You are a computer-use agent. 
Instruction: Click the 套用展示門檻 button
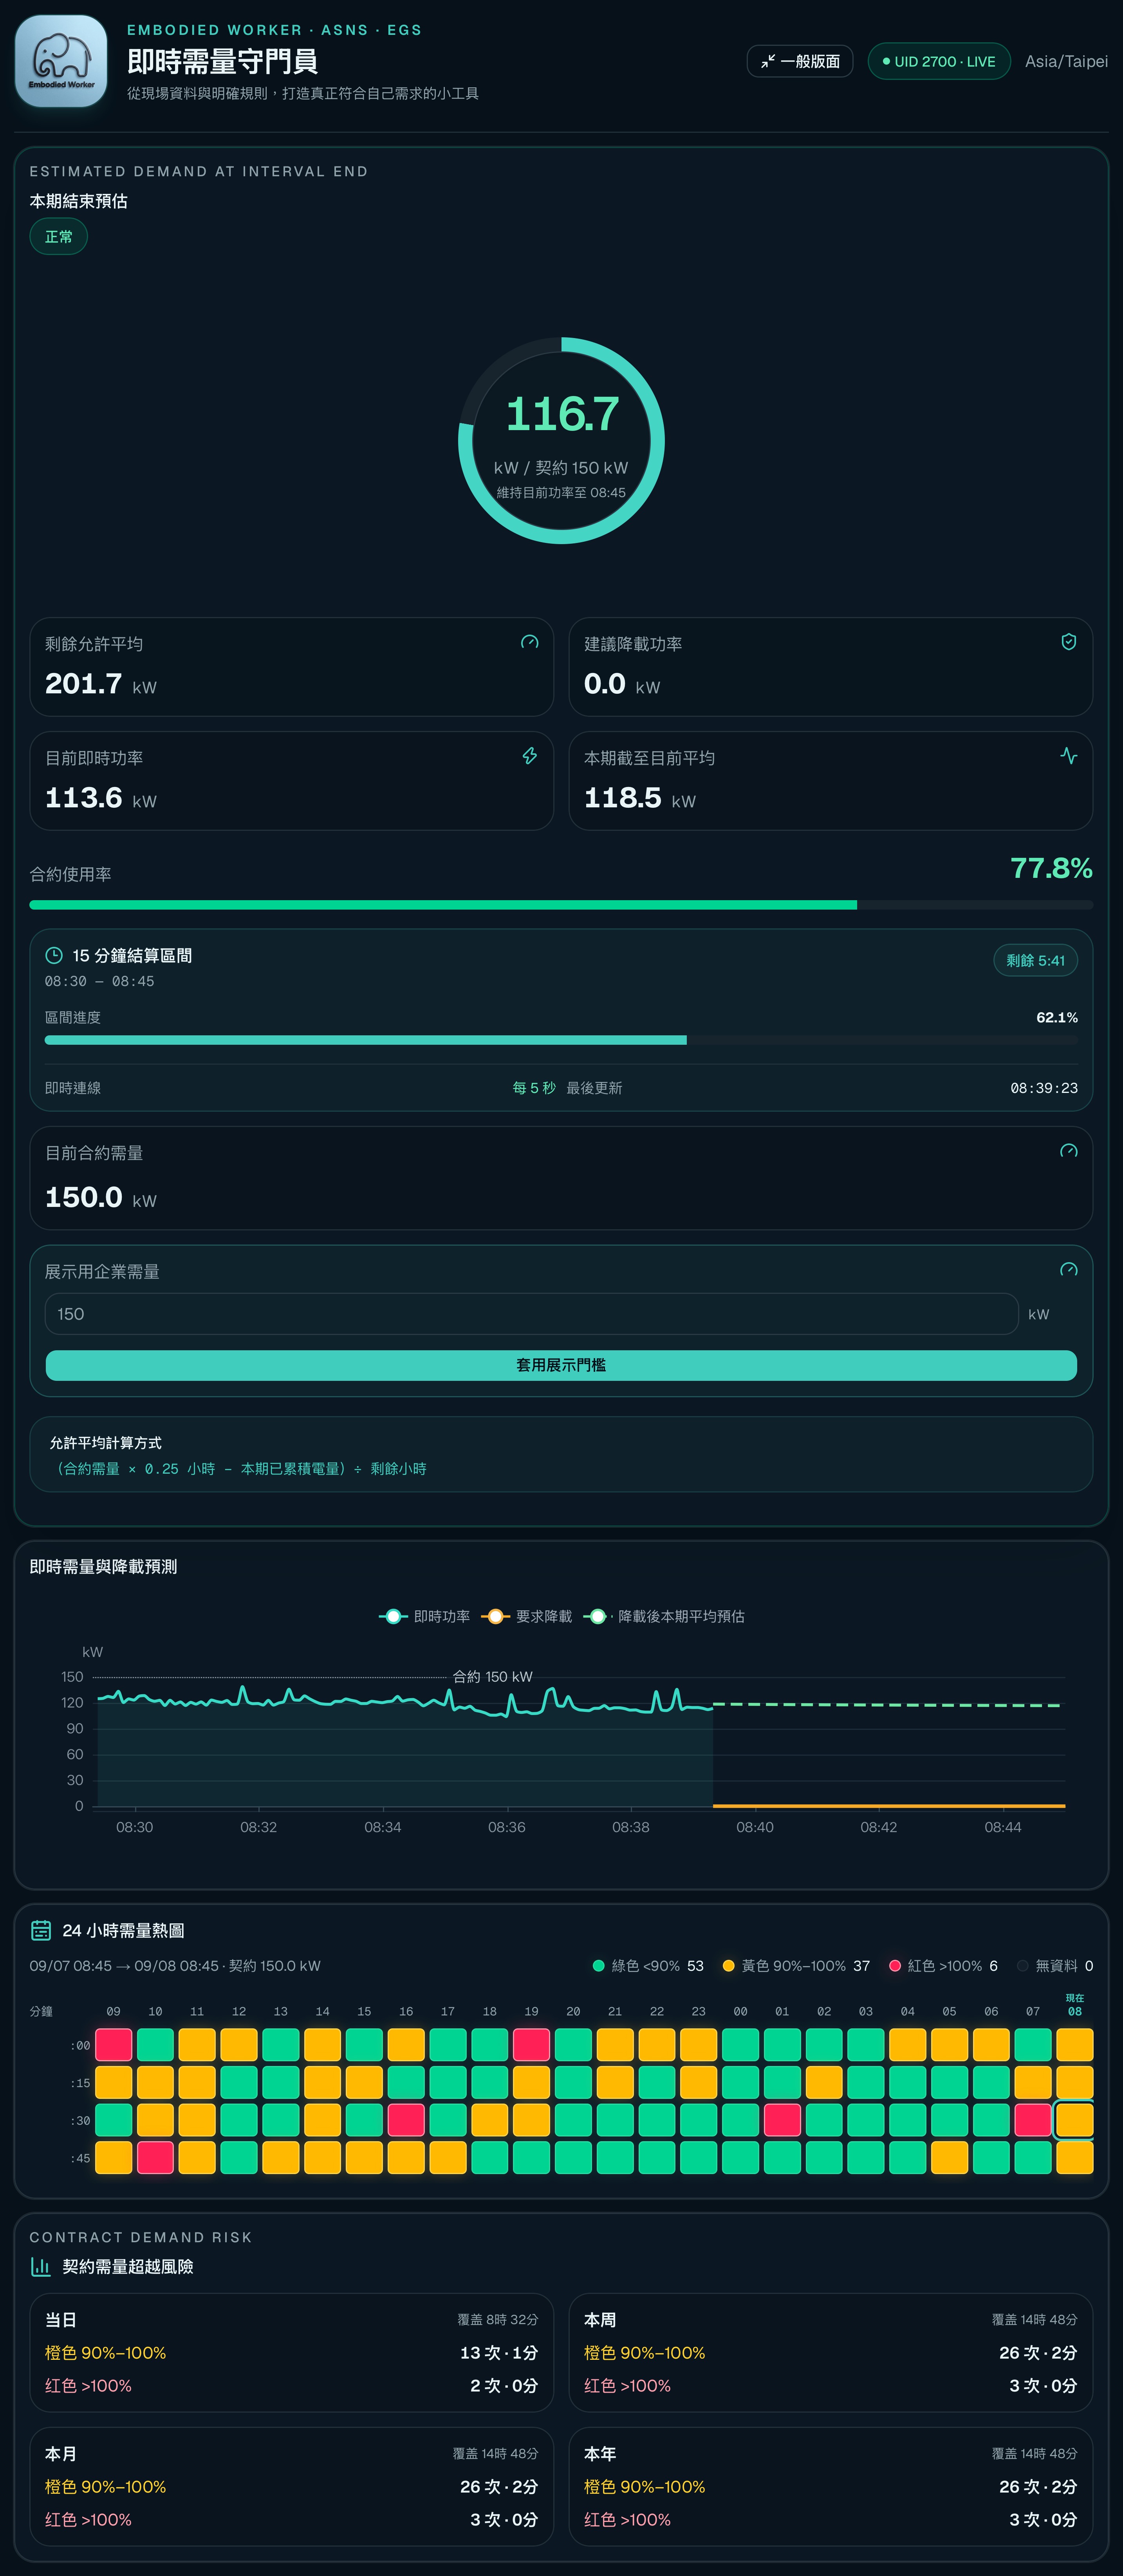coord(561,1365)
